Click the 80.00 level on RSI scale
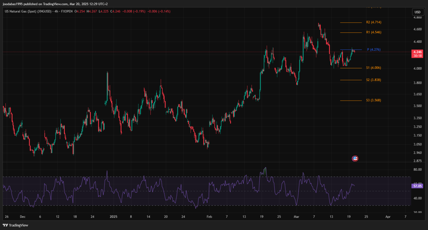 pyautogui.click(x=417, y=170)
